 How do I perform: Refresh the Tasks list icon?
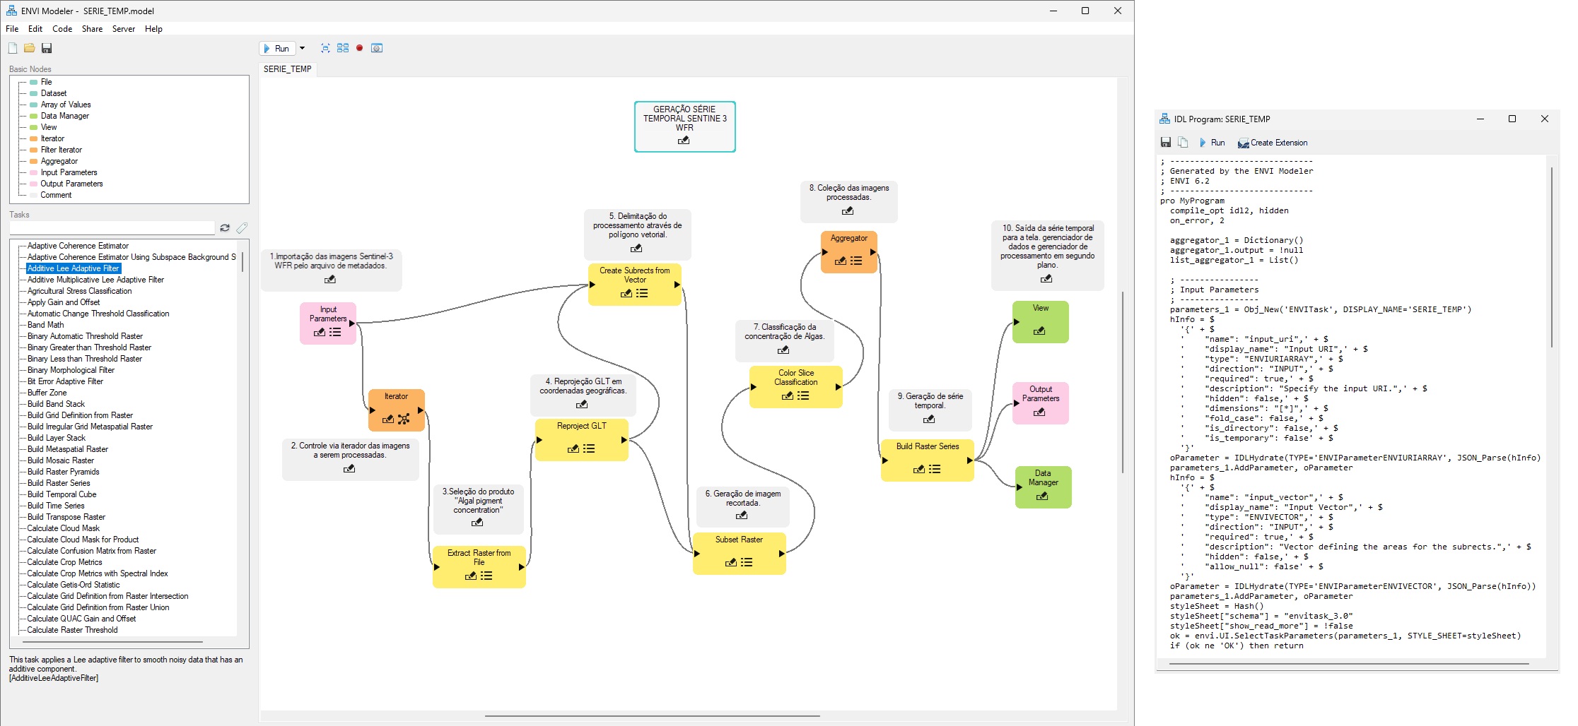point(225,228)
